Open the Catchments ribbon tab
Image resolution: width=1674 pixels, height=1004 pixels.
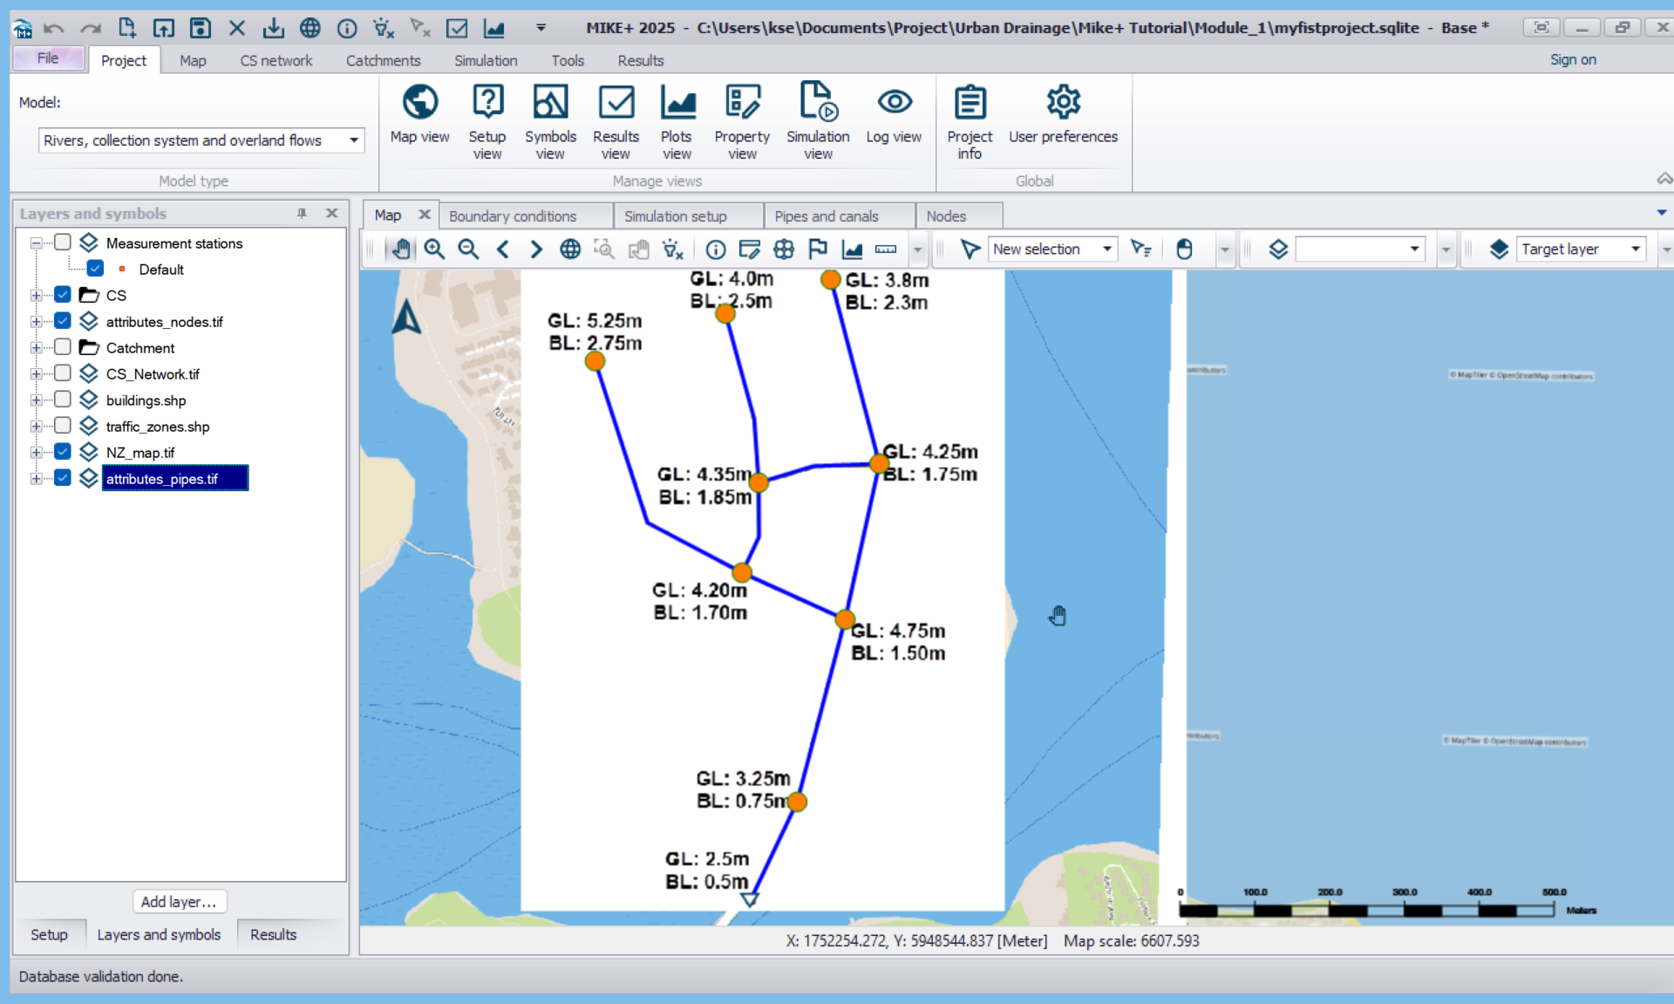tap(383, 60)
